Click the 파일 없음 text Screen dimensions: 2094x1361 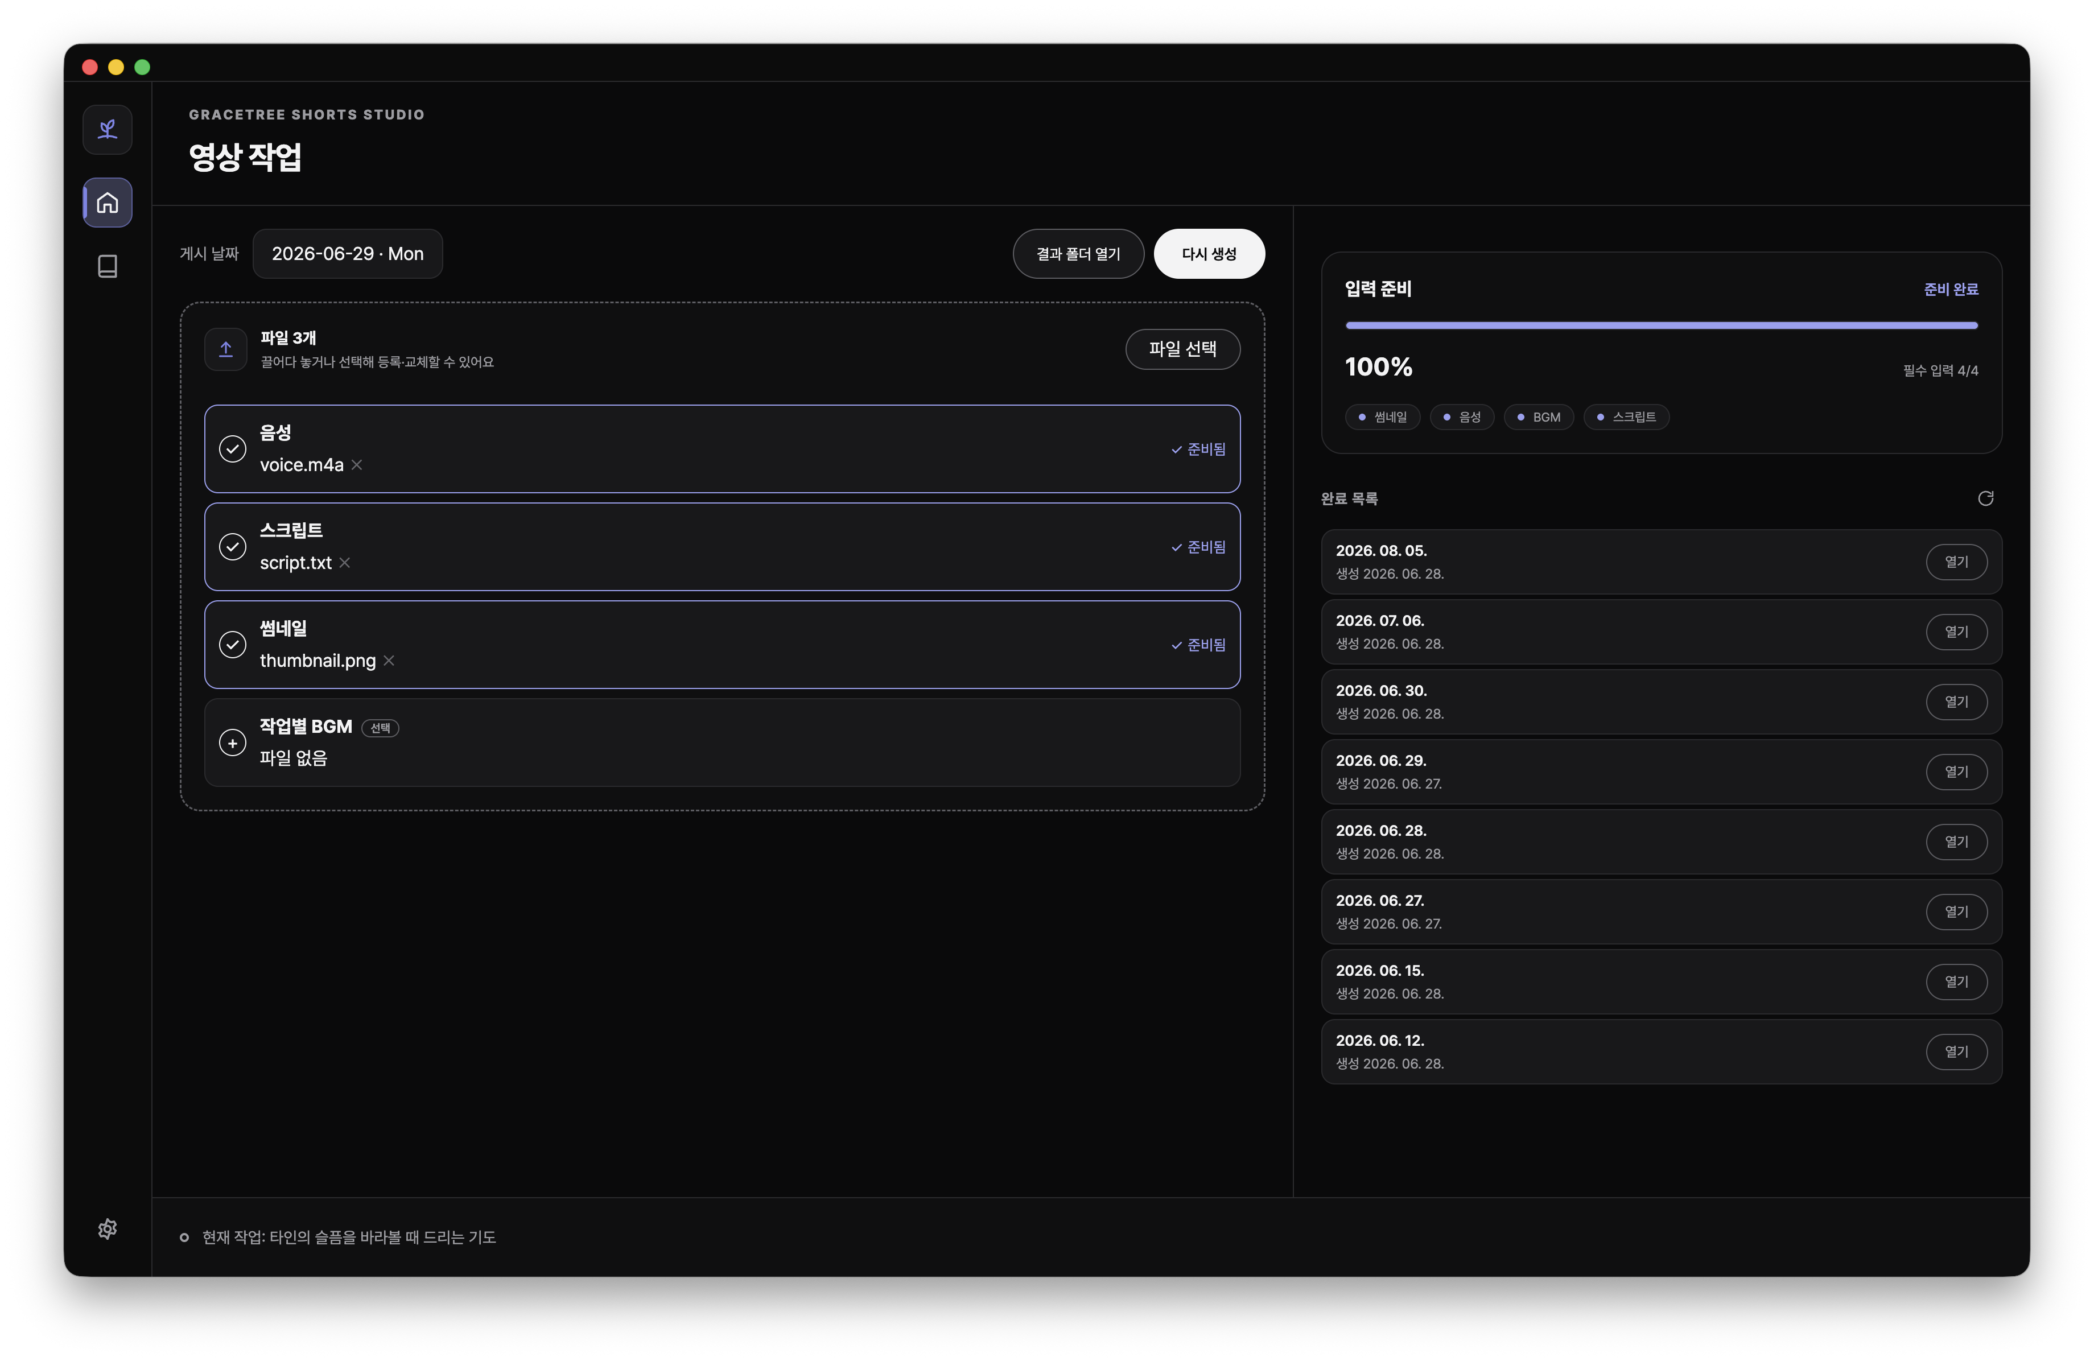pyautogui.click(x=293, y=758)
